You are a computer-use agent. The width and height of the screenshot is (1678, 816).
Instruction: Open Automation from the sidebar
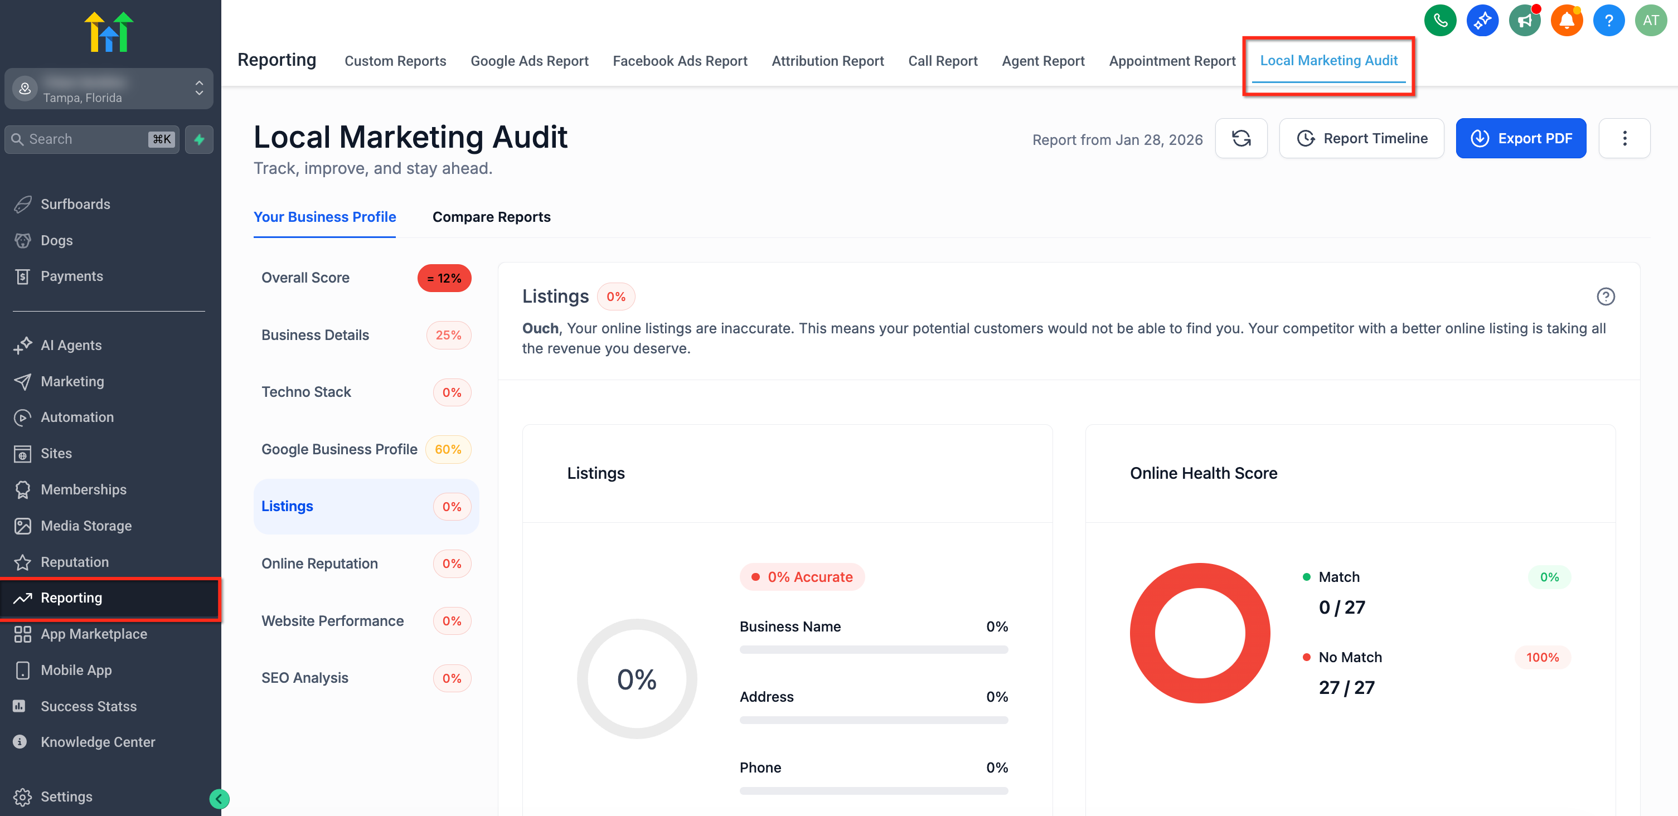[77, 417]
